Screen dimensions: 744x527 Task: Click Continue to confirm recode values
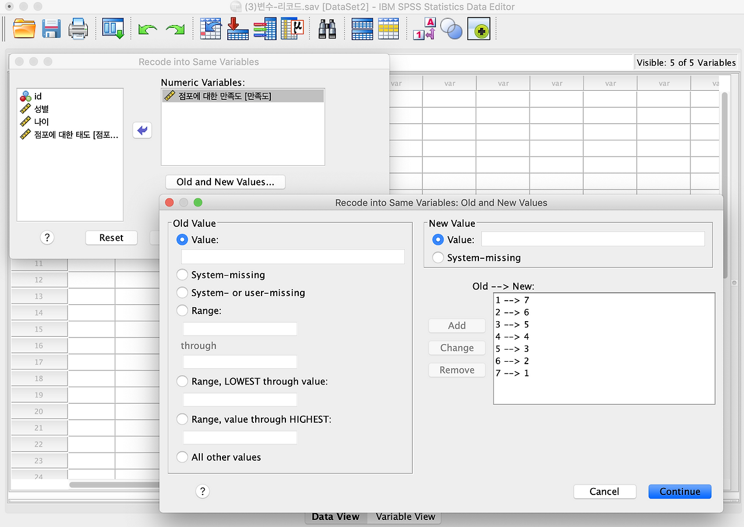click(680, 492)
